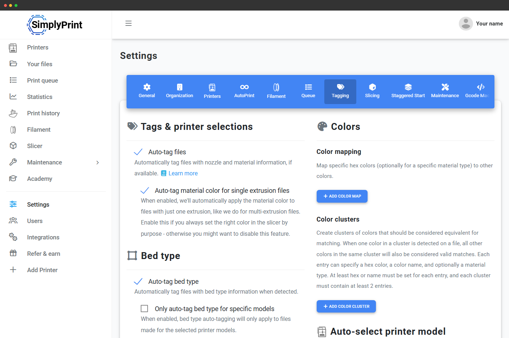This screenshot has width=509, height=338.
Task: Click the Settings page heading
Action: tap(139, 56)
